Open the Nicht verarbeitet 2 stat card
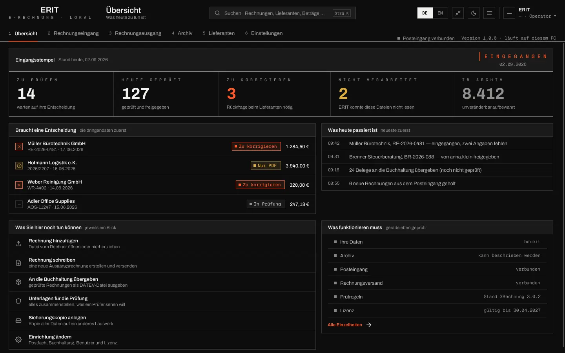 392,94
